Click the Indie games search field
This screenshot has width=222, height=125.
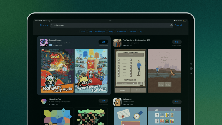coord(112,25)
